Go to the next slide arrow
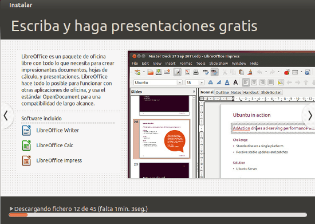315x224 pixels. click(310, 116)
